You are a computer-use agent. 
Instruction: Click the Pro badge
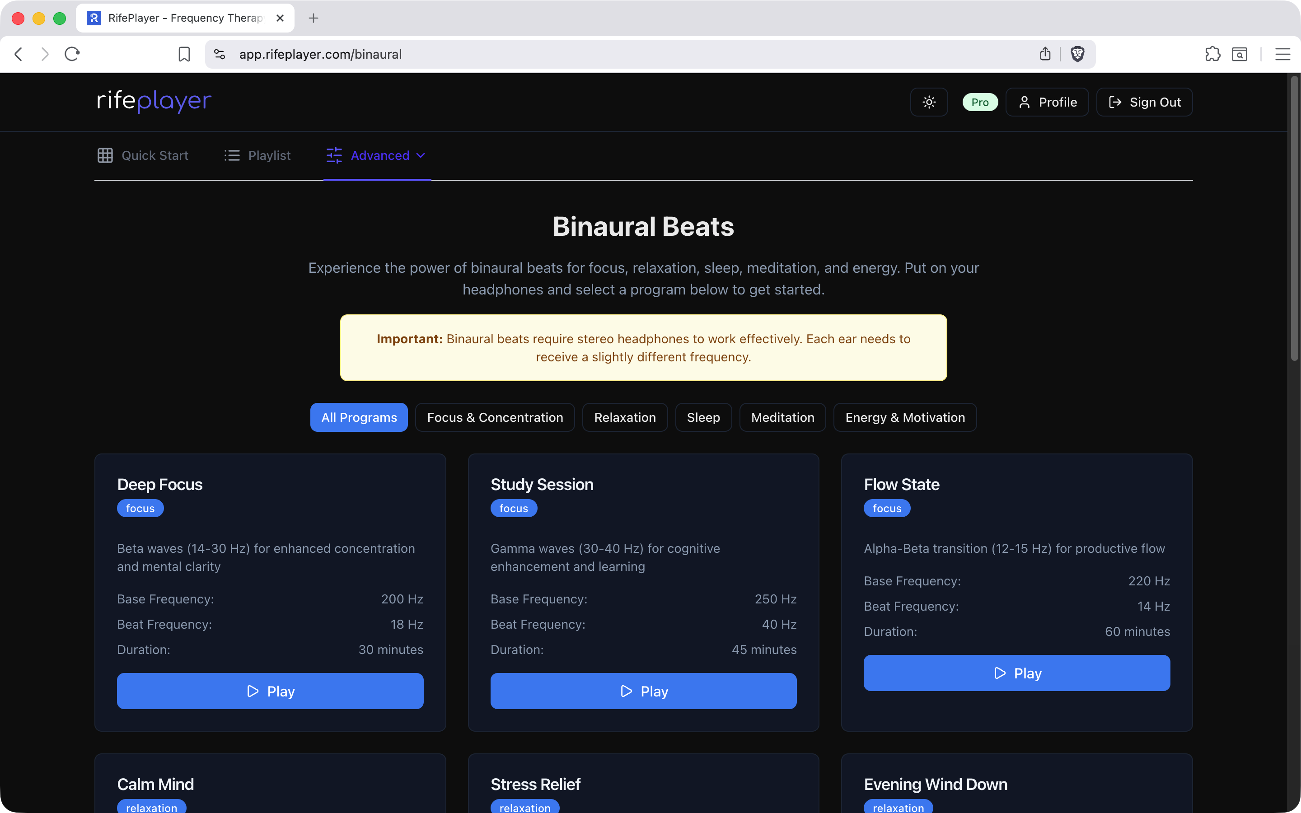point(980,102)
